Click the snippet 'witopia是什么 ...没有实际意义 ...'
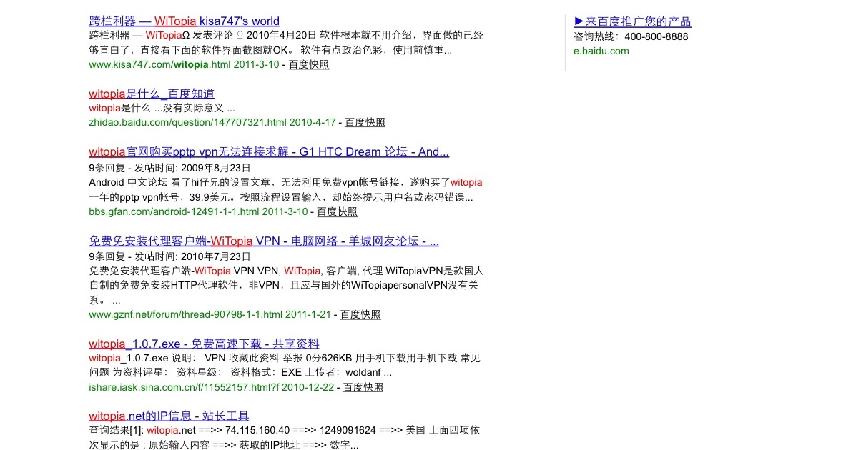Image resolution: width=851 pixels, height=450 pixels. [x=162, y=109]
